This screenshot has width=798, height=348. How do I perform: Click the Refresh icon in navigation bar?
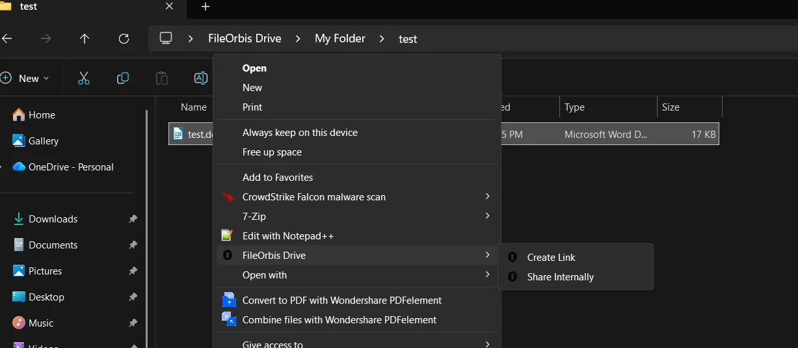point(124,39)
